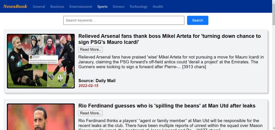275x130 pixels.
Task: Open the Arsenal Icardi article thumbnail
Action: (x=41, y=61)
